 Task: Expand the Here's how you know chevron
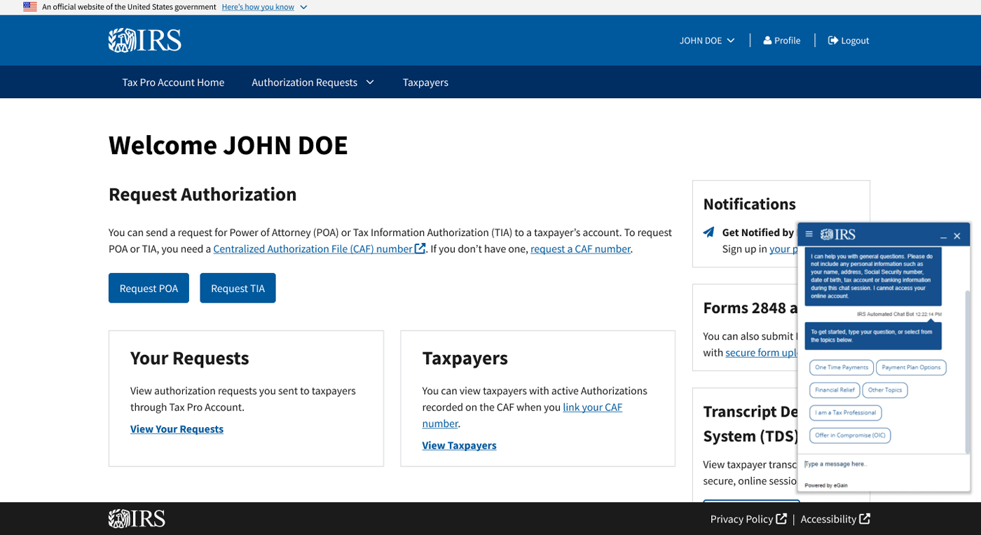click(303, 7)
